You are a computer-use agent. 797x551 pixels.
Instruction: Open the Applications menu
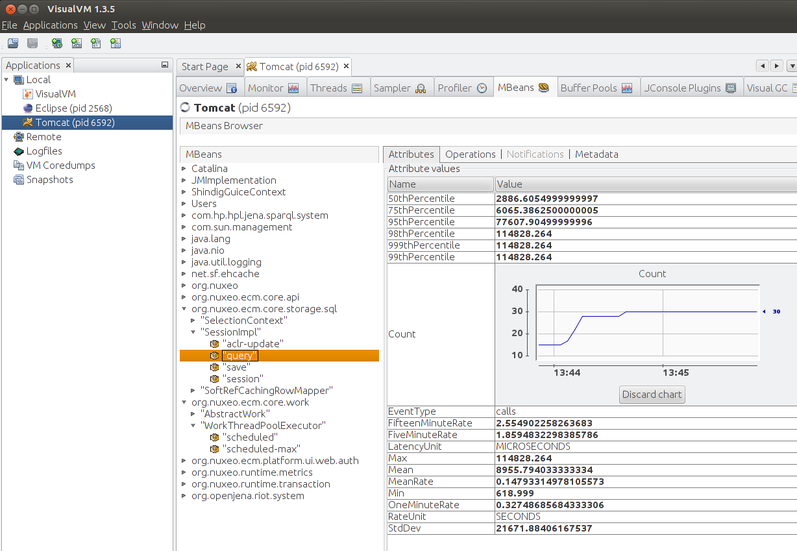[x=50, y=25]
